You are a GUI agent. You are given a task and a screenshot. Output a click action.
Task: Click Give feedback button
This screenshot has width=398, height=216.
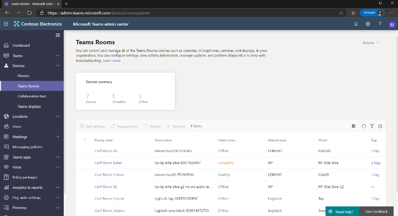click(376, 212)
